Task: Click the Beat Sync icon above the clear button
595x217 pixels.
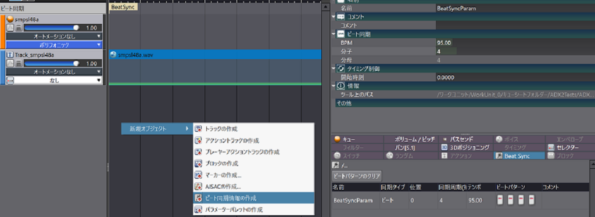Action: click(335, 165)
